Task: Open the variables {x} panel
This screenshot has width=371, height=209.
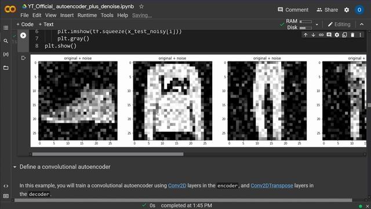Action: click(6, 54)
